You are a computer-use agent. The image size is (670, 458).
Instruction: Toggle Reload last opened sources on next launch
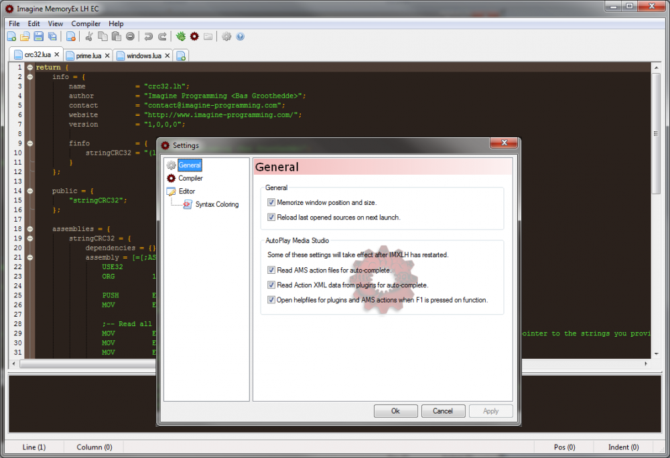tap(271, 217)
